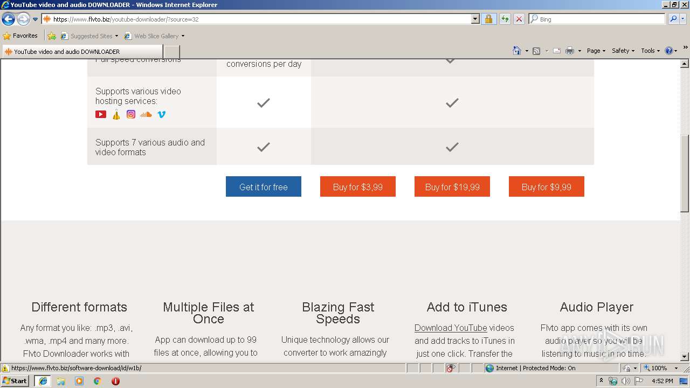Open the search provider dropdown arrow
The width and height of the screenshot is (690, 388).
pos(683,19)
